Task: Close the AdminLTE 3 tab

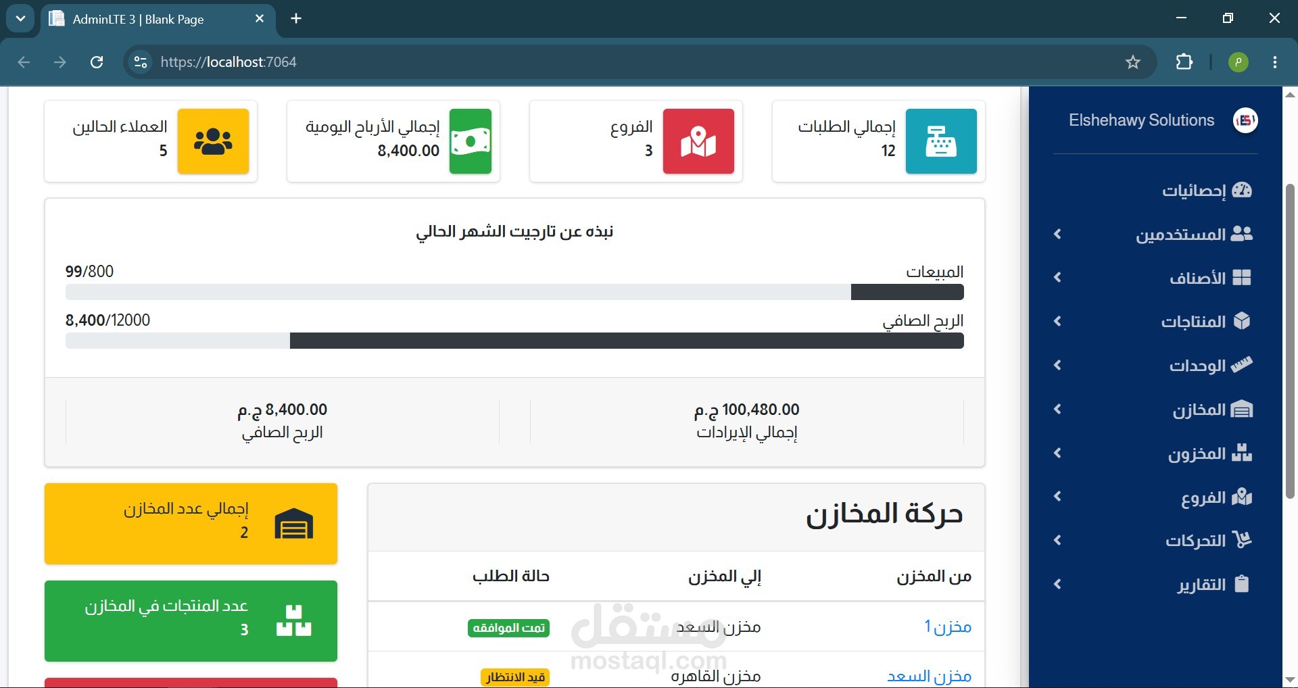Action: (260, 19)
